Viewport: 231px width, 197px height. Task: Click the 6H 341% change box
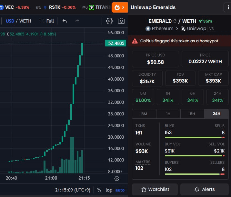tap(193, 97)
